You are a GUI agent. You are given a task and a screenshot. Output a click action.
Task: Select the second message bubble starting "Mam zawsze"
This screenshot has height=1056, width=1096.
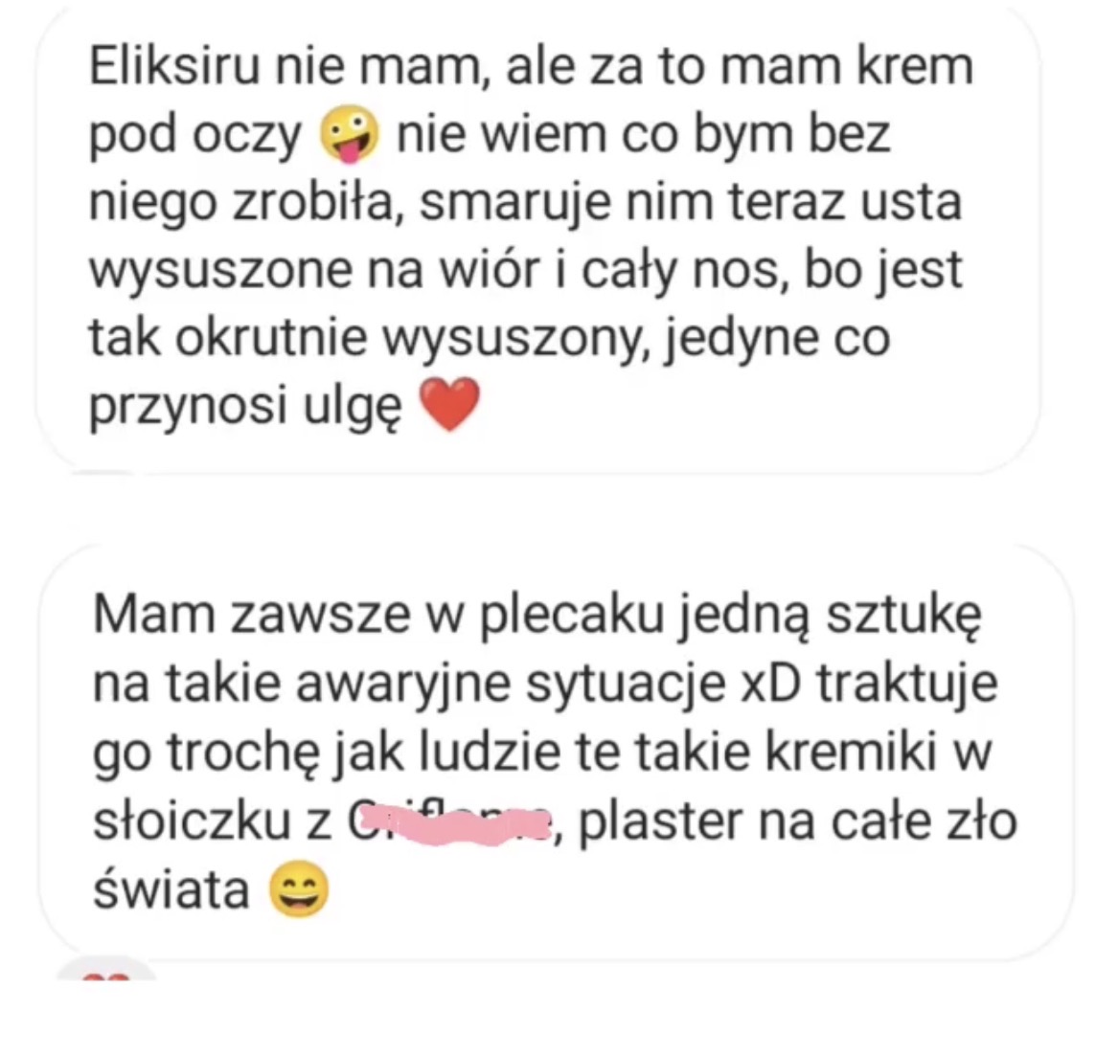[556, 753]
